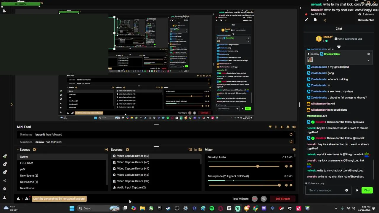Click the layout tip banner

point(59,199)
